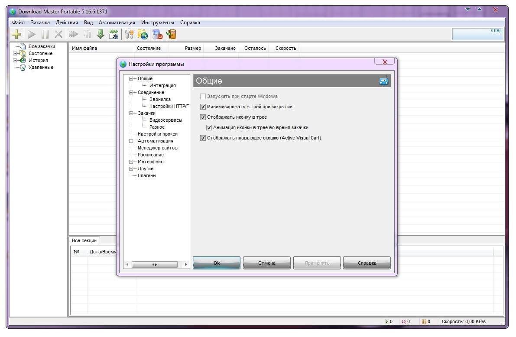Viewport: 516px width, 337px height.
Task: Click the settings tree scroll right arrow
Action: pos(185,264)
